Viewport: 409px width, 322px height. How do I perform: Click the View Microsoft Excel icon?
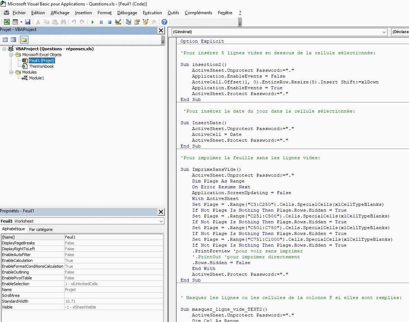(x=7, y=22)
